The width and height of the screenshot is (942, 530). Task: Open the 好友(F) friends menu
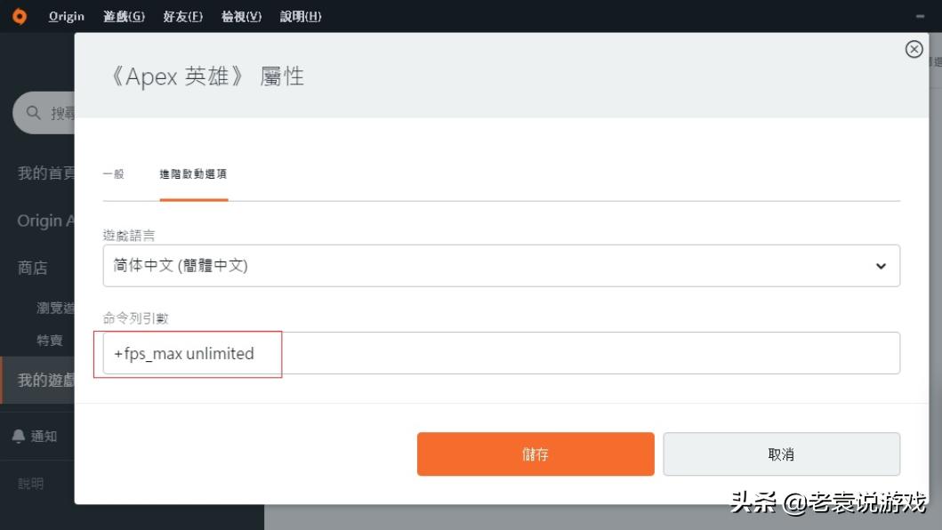point(181,16)
